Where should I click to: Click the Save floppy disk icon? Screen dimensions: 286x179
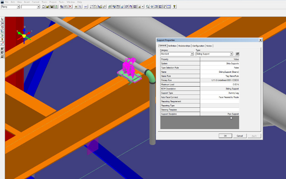(52, 6)
